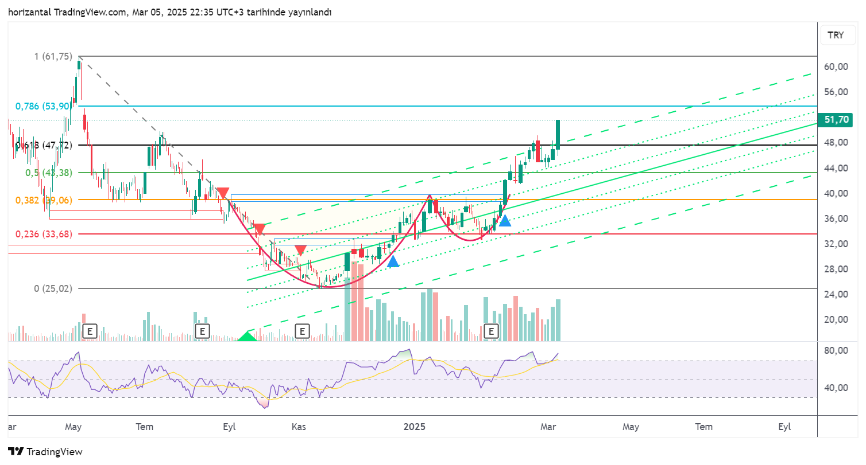Click the rightmost blue up-triangle signal marker

(505, 220)
